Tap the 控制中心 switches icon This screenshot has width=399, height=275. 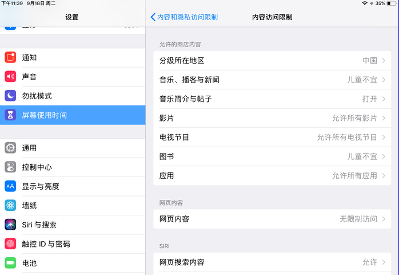[10, 167]
